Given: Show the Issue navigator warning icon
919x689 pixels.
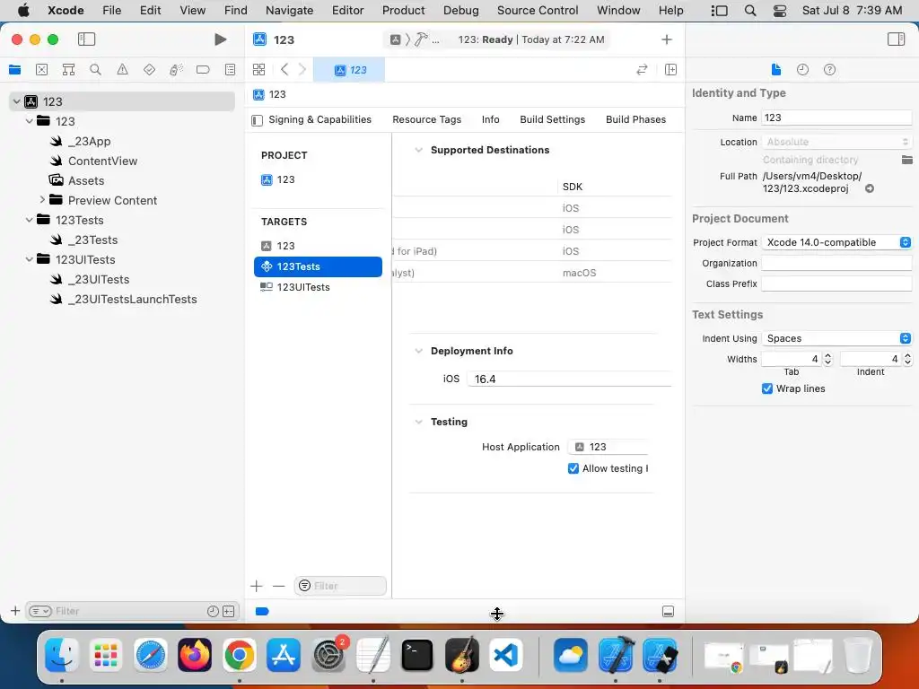Looking at the screenshot, I should [122, 70].
